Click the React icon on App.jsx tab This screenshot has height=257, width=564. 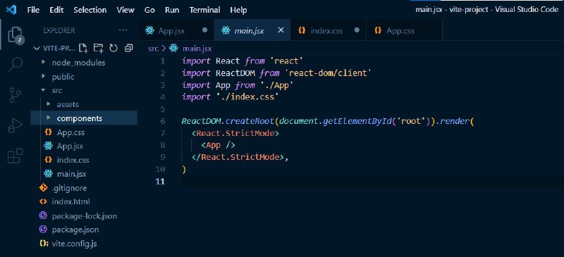149,30
